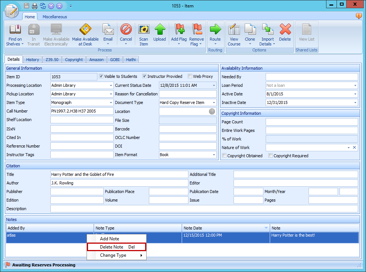366x272 pixels.
Task: Uncheck Visible to Students
Action: tap(101, 76)
